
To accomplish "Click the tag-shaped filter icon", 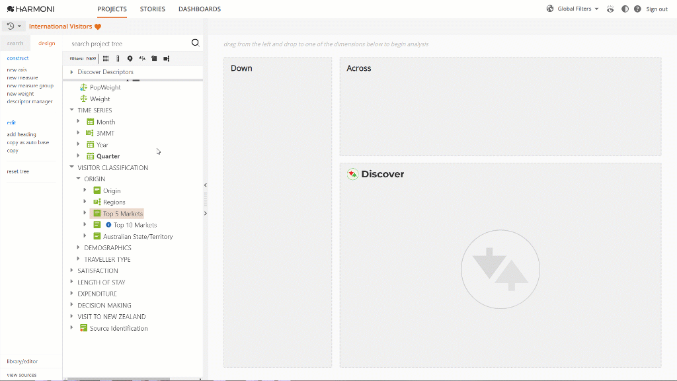I will [x=154, y=58].
